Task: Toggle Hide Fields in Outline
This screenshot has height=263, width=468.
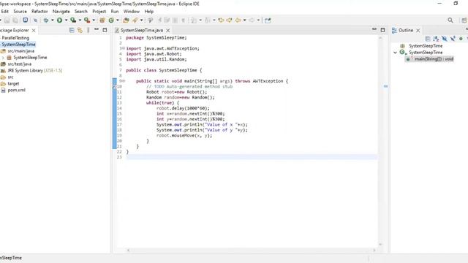Action: [x=445, y=39]
